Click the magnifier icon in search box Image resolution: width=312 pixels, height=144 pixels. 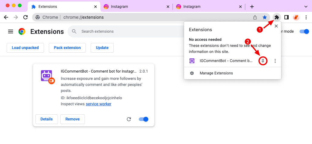tap(74, 31)
